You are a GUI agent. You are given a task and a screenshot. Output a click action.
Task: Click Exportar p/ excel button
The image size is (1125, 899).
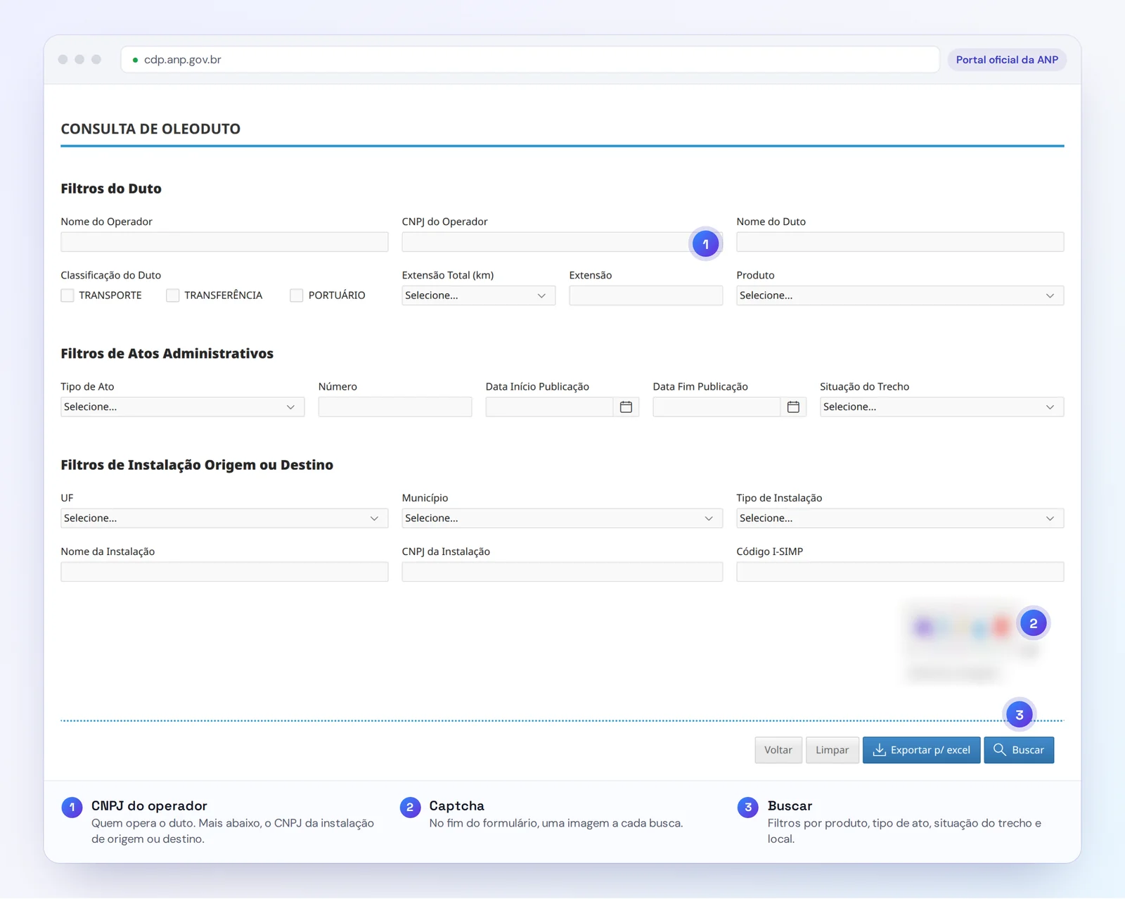click(922, 750)
